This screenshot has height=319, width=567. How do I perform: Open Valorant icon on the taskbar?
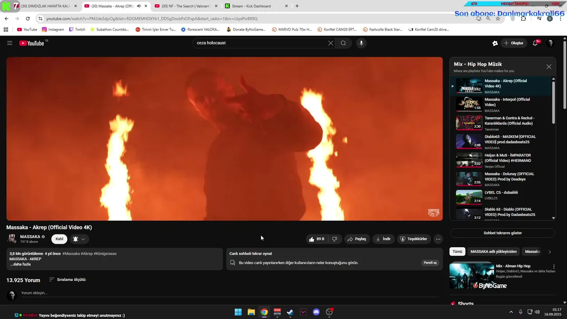pyautogui.click(x=303, y=312)
